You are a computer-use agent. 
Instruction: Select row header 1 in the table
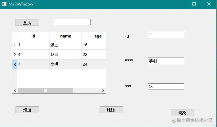pyautogui.click(x=15, y=45)
